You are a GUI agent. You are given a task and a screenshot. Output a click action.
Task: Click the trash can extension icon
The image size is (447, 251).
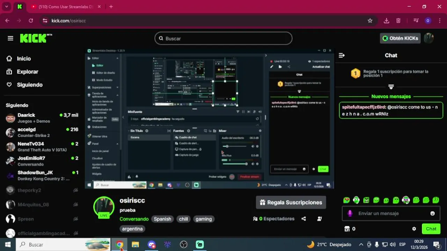coord(398,21)
